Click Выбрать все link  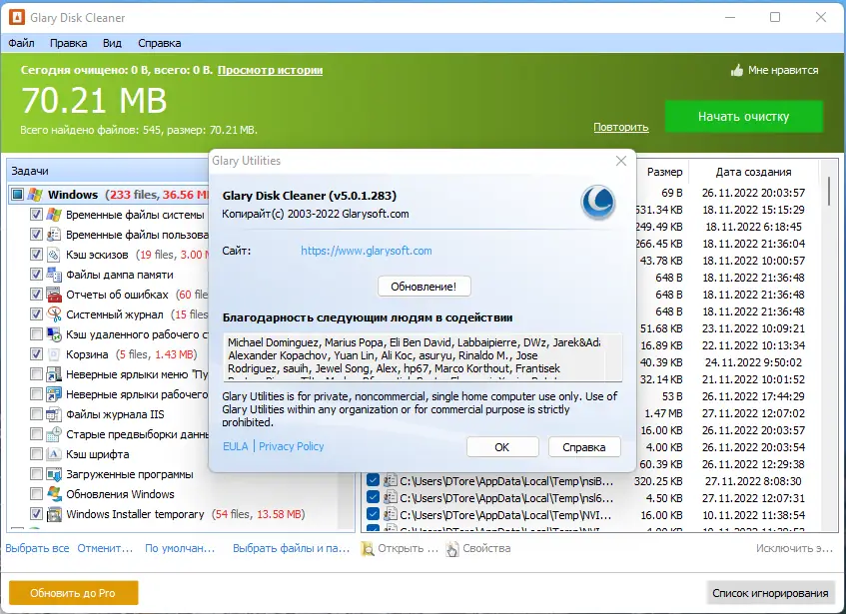point(37,548)
